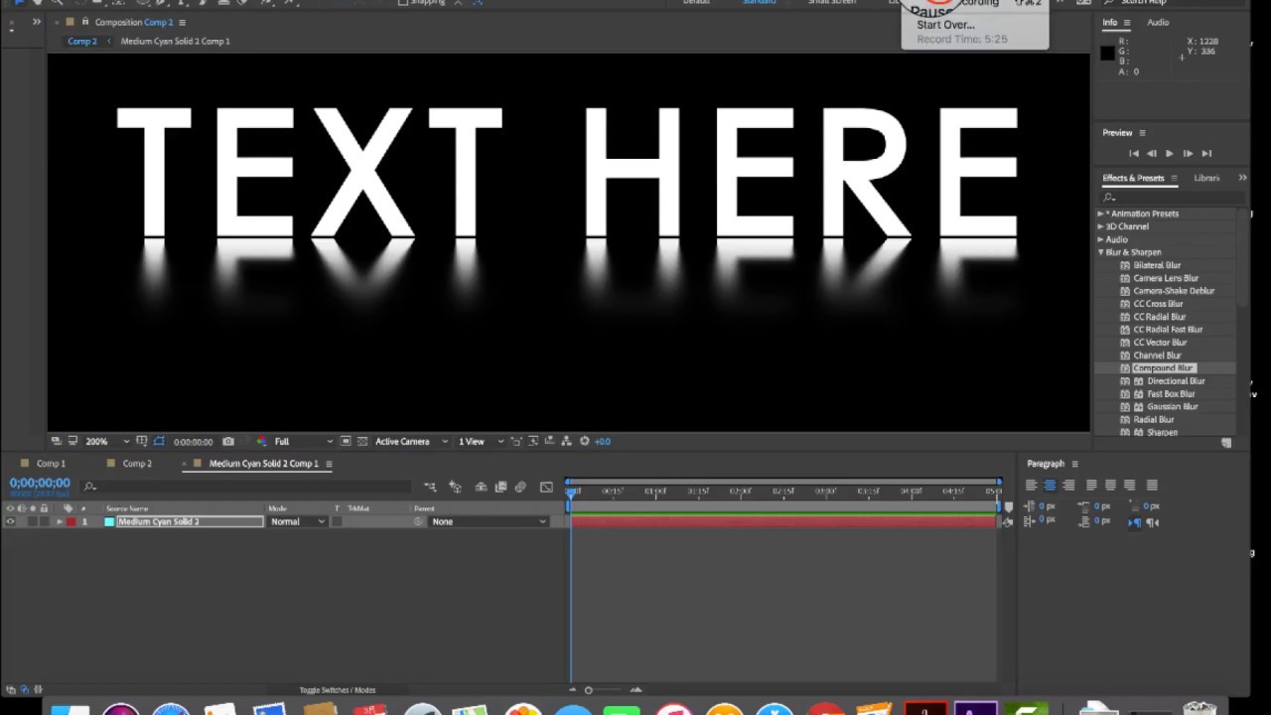Viewport: 1271px width, 715px height.
Task: Step forward one frame in Preview panel
Action: point(1188,153)
